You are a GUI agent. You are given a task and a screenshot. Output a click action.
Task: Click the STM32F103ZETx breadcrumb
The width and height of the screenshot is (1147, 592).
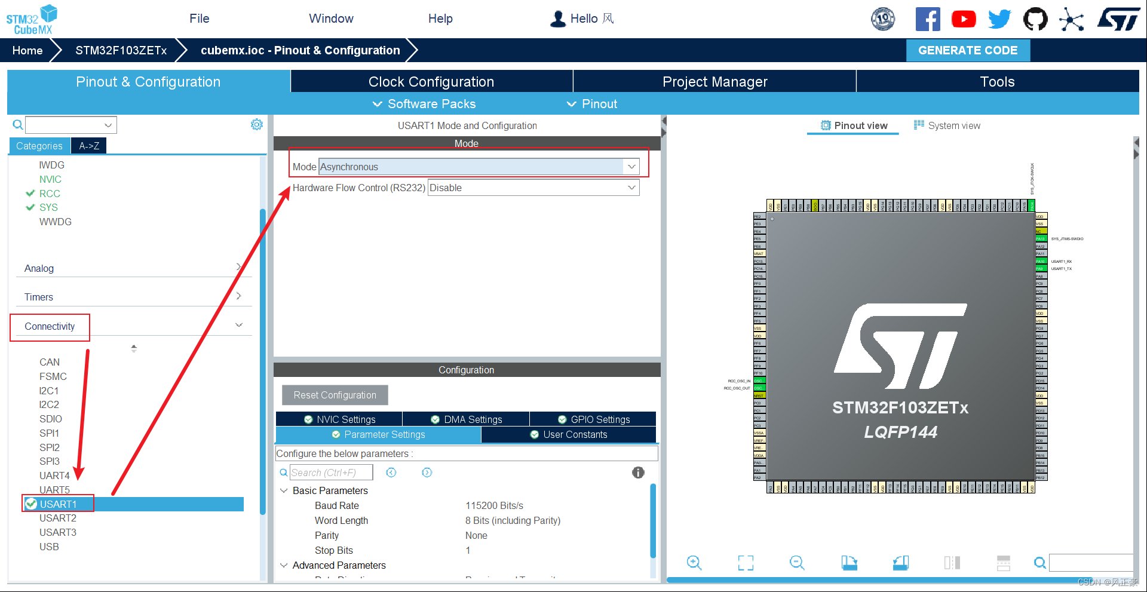pyautogui.click(x=121, y=50)
